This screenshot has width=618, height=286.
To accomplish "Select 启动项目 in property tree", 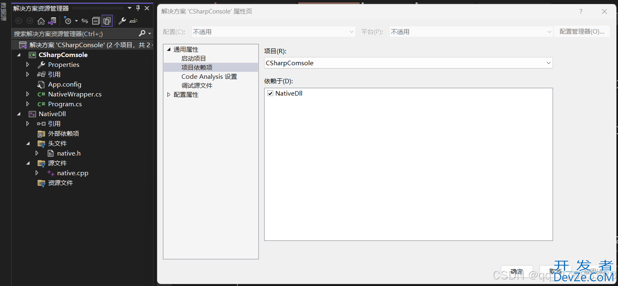I will (194, 58).
